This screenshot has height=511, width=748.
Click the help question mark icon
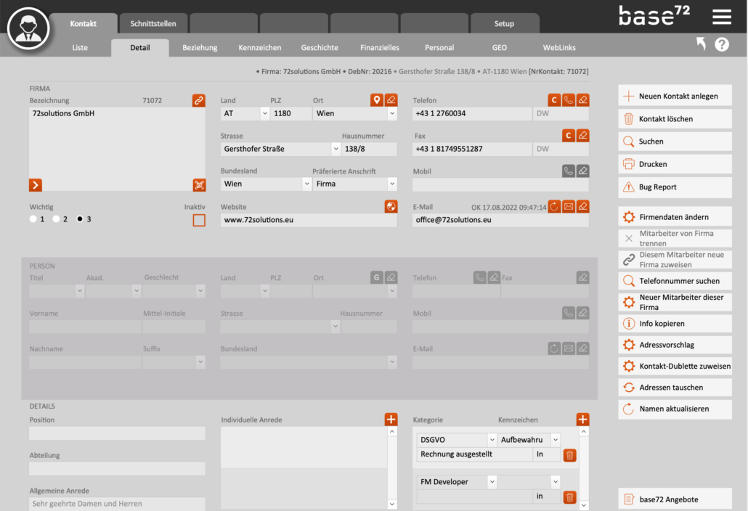721,44
